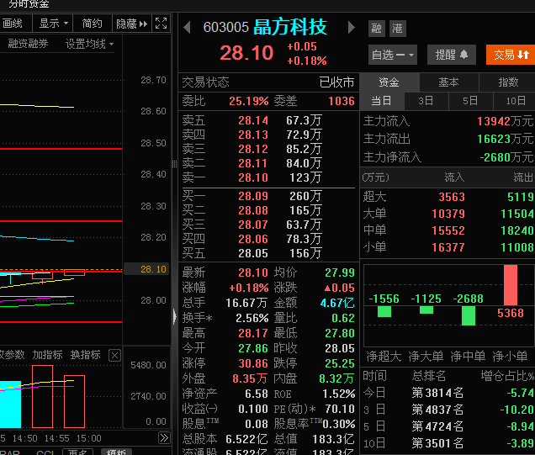Click the 金额 value 4.67亿
This screenshot has width=535, height=455.
point(337,304)
